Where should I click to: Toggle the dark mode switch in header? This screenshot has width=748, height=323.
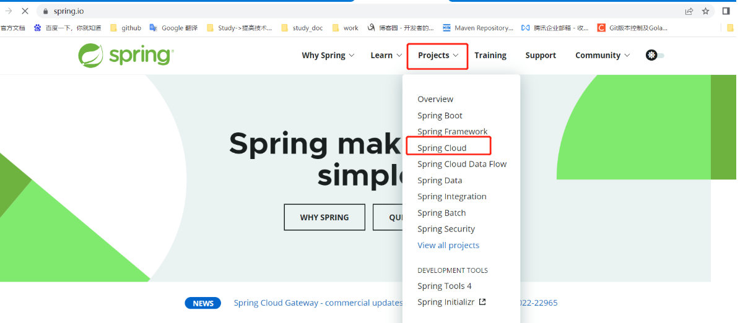pos(655,55)
